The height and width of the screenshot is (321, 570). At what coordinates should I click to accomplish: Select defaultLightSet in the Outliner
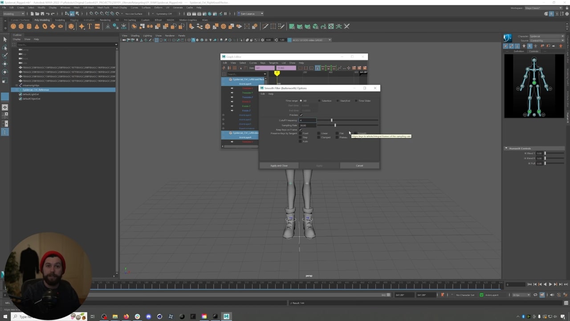[31, 94]
